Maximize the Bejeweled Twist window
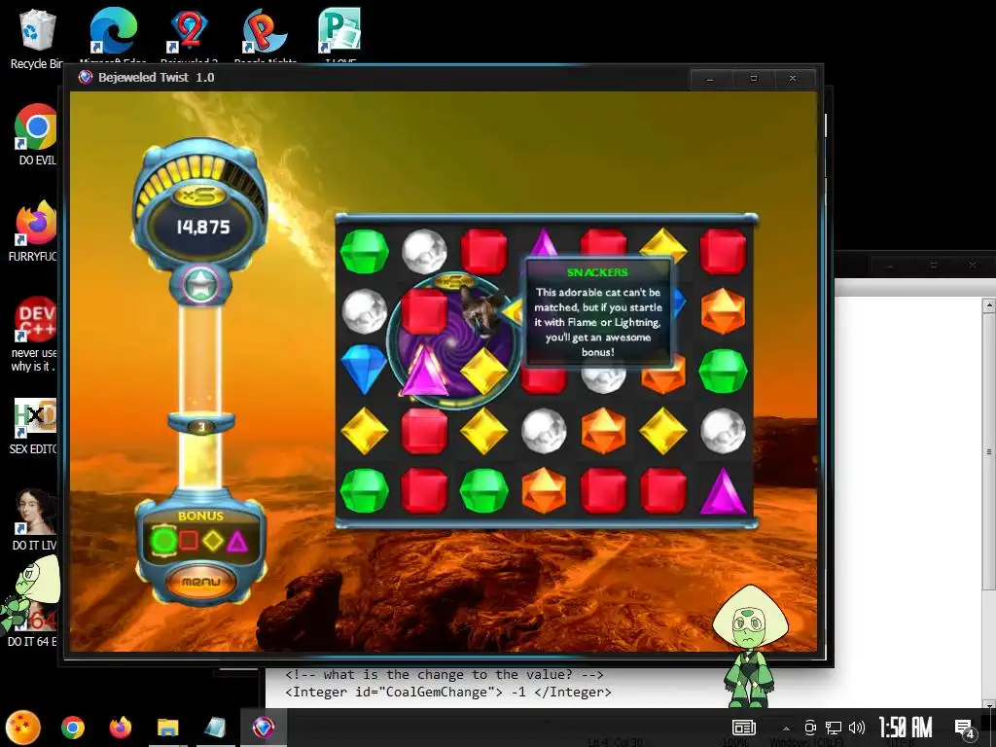The image size is (996, 747). (754, 79)
